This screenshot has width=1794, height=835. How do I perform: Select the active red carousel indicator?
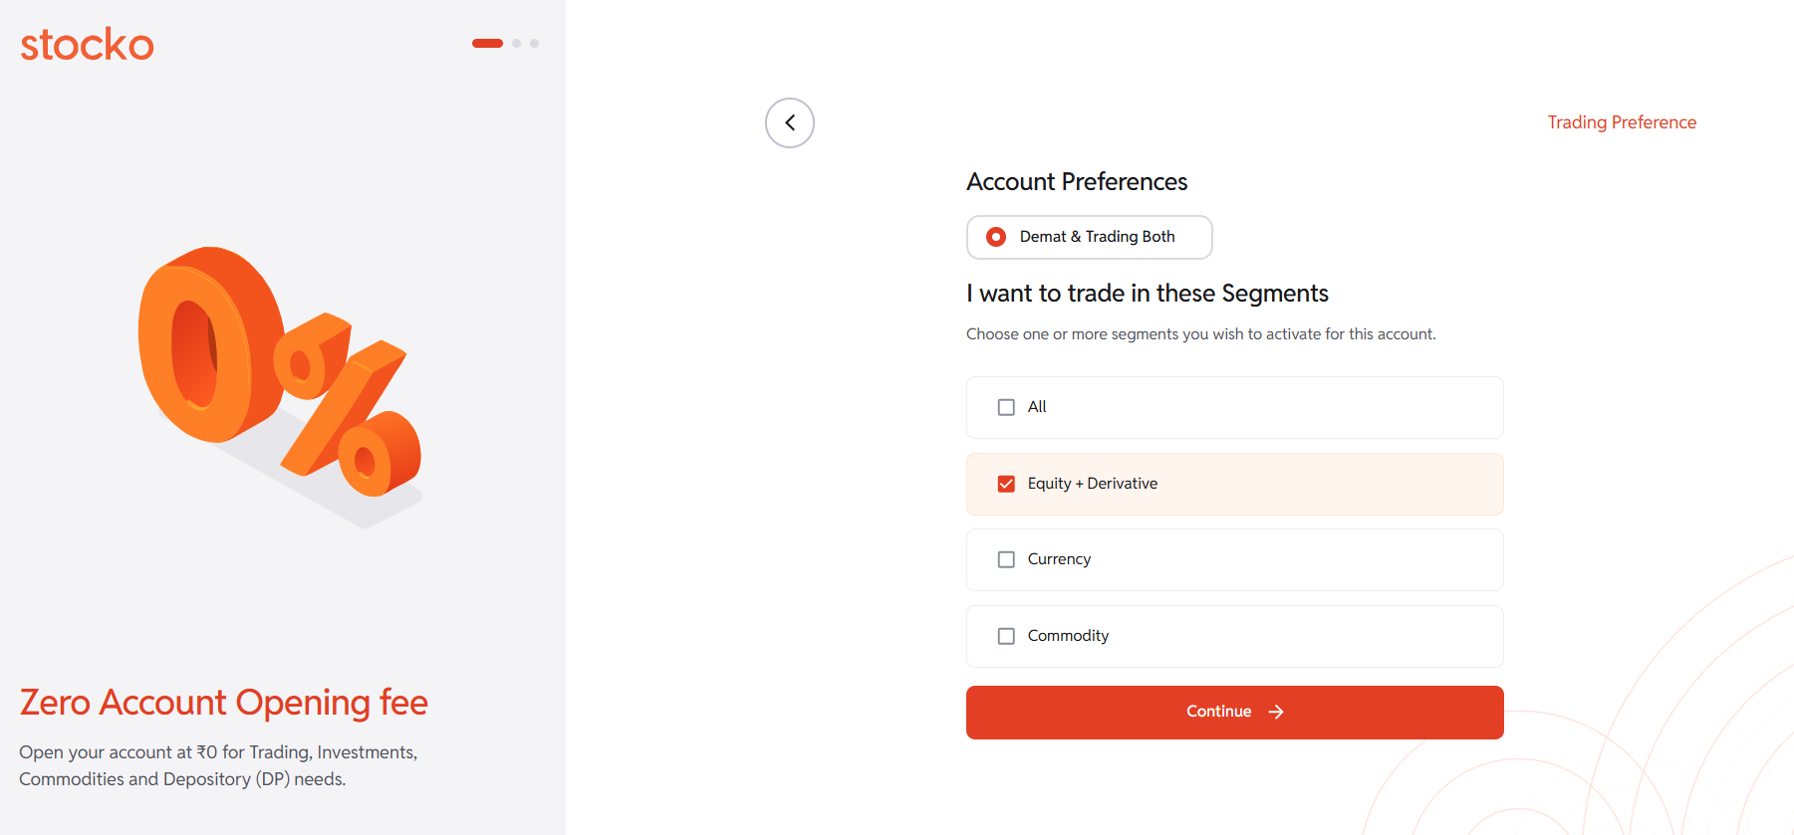487,44
